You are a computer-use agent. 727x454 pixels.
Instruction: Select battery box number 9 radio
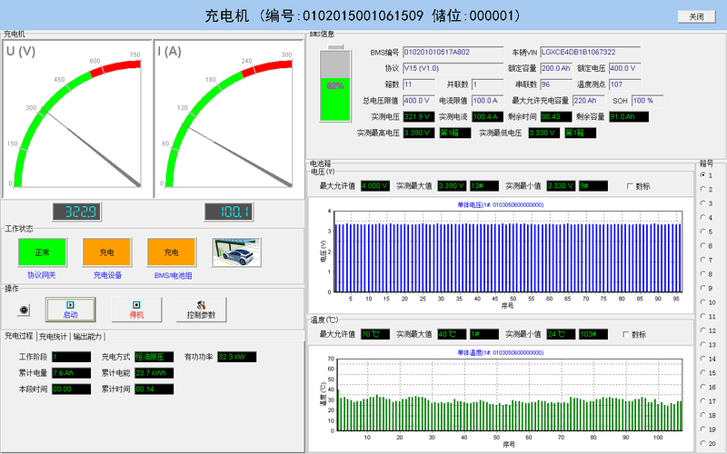tap(702, 288)
